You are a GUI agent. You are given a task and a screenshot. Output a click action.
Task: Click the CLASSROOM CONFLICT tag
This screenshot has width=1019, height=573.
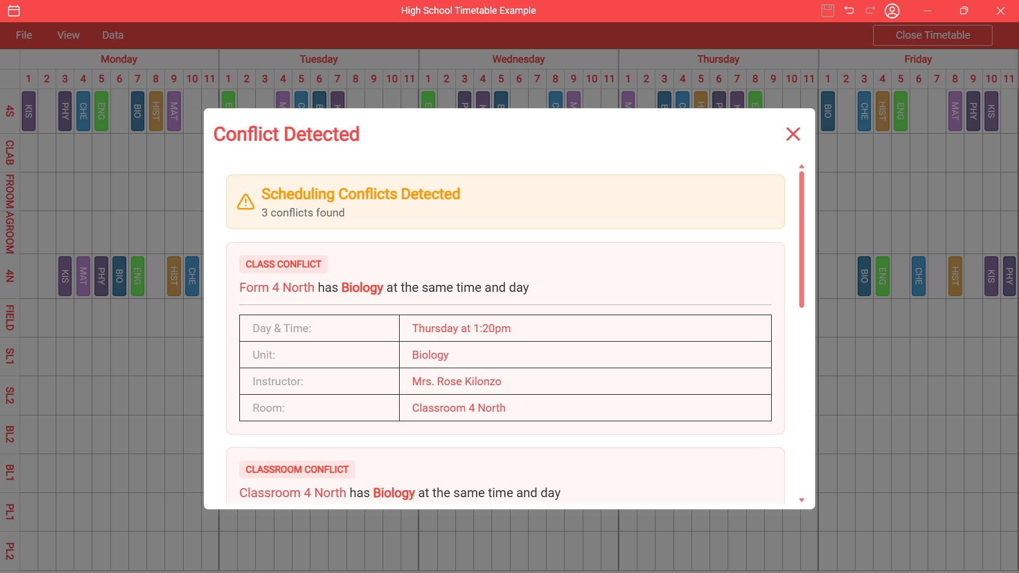click(x=297, y=470)
